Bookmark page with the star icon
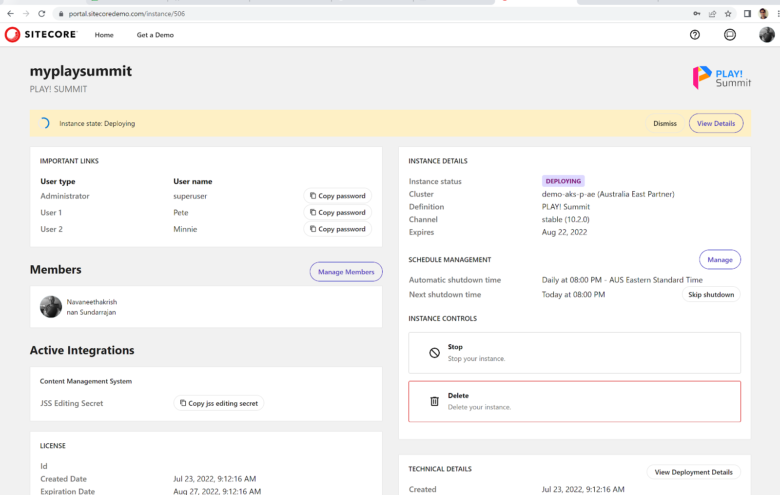 [x=728, y=14]
